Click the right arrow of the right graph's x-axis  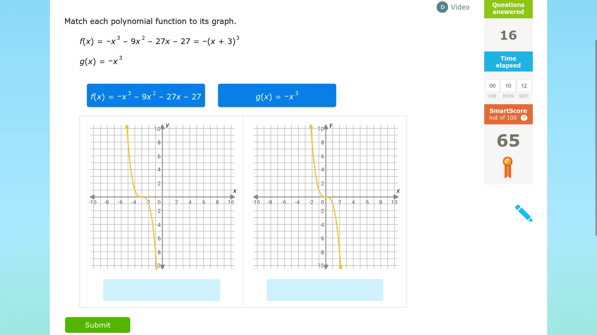tap(396, 197)
